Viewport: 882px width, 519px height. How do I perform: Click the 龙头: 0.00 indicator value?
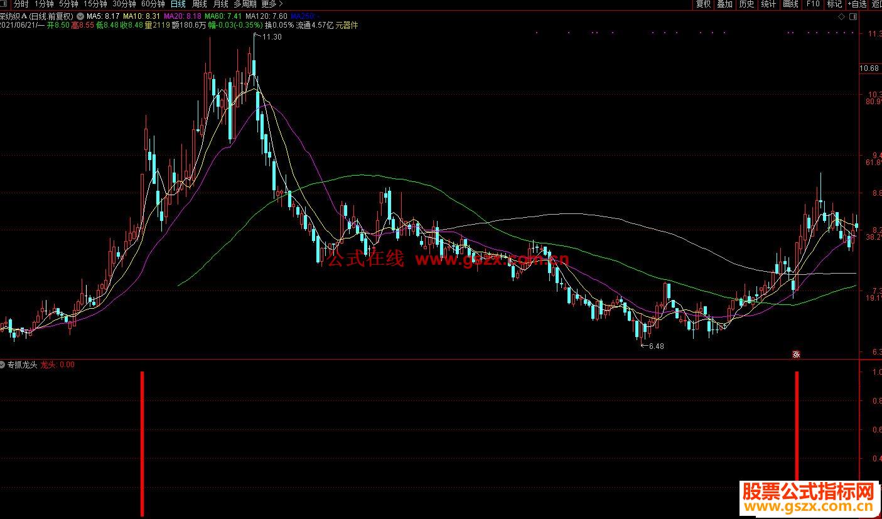(58, 364)
